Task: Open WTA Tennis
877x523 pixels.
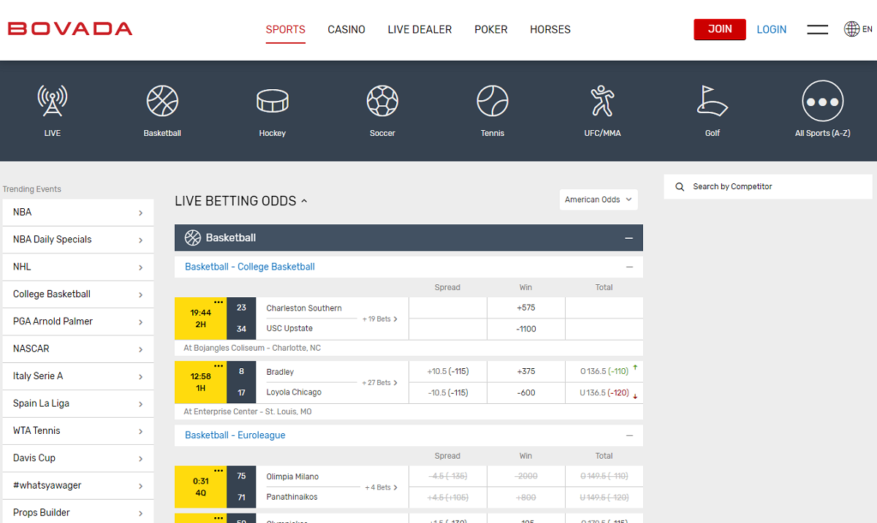Action: tap(77, 431)
